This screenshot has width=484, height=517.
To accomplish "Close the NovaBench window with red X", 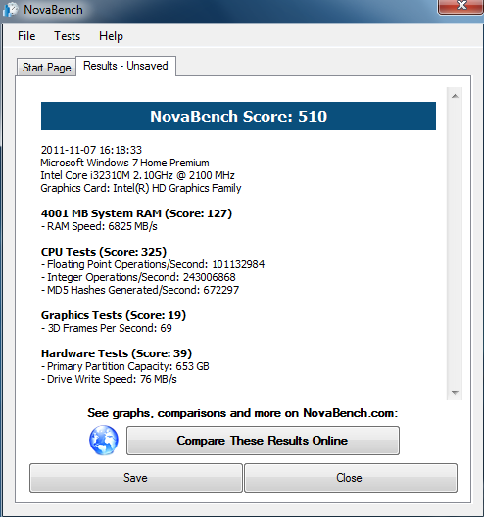I will 460,6.
